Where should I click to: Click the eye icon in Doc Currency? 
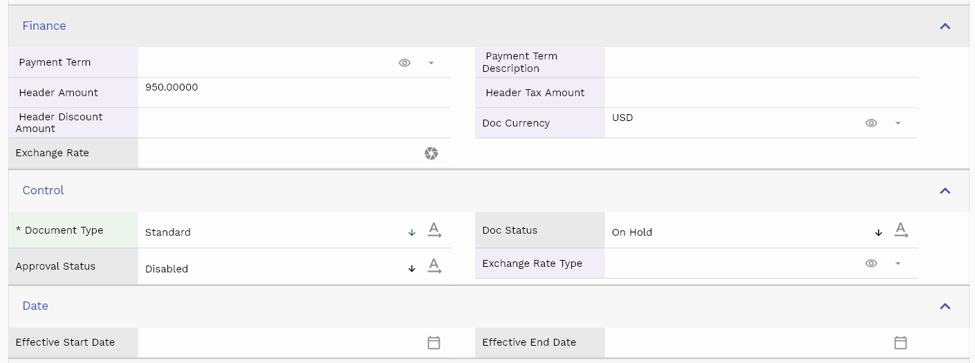pos(871,123)
